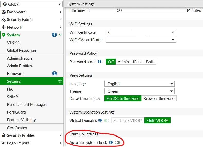
Task: Open the Settings menu item
Action: [x=32, y=81]
